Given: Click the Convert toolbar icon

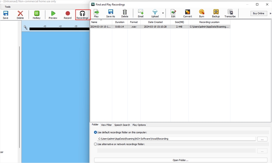Looking at the screenshot, I should point(187,14).
